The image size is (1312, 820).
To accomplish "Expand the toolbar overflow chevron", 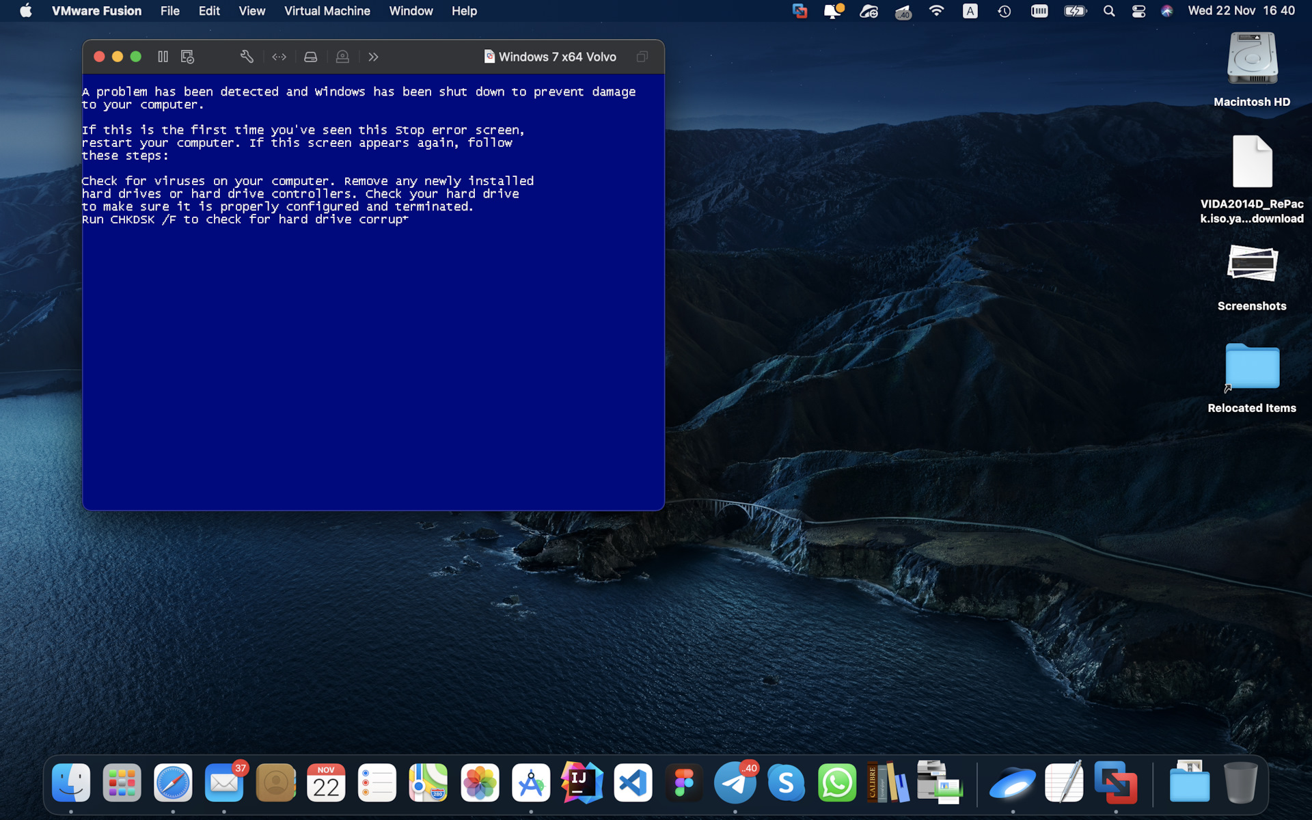I will [x=373, y=57].
